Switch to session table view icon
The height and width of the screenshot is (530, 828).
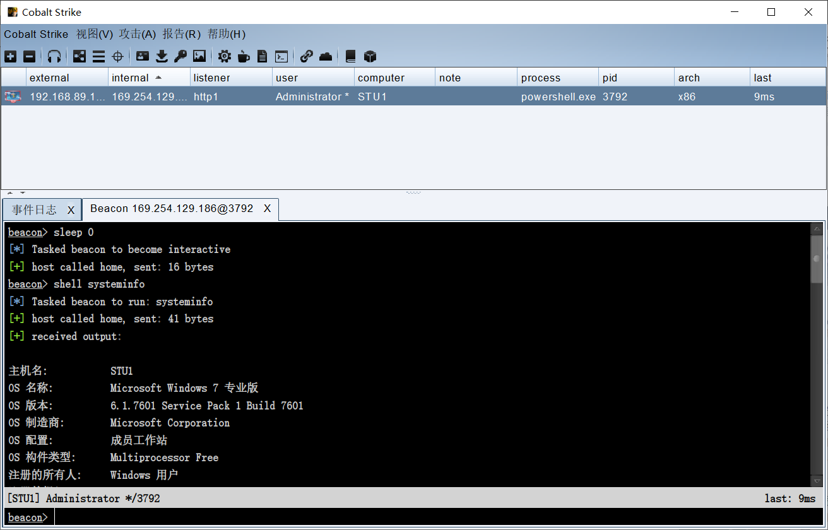(98, 56)
